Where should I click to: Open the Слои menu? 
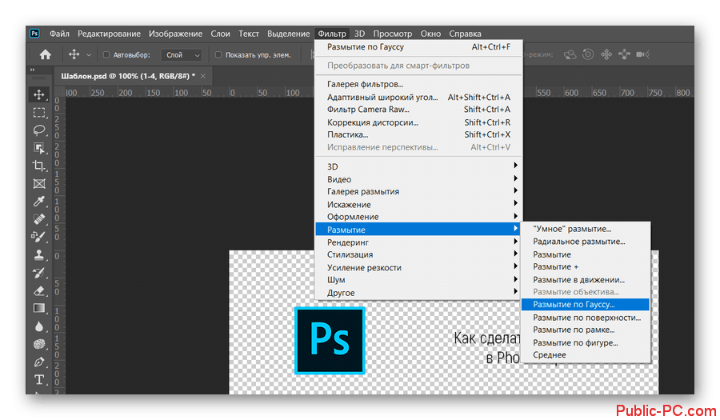221,34
